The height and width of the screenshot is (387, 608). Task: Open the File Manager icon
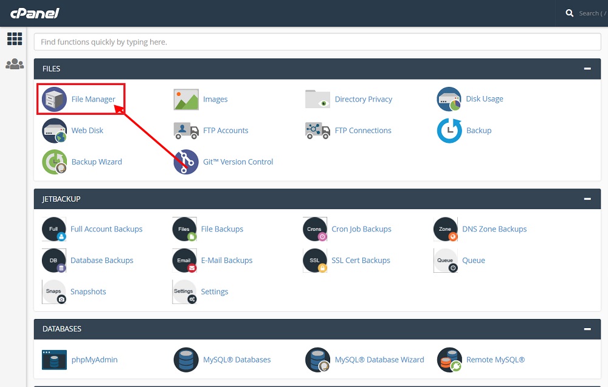(54, 99)
